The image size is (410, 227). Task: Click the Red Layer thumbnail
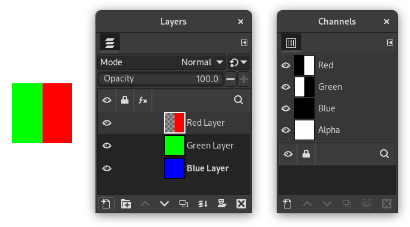(175, 123)
